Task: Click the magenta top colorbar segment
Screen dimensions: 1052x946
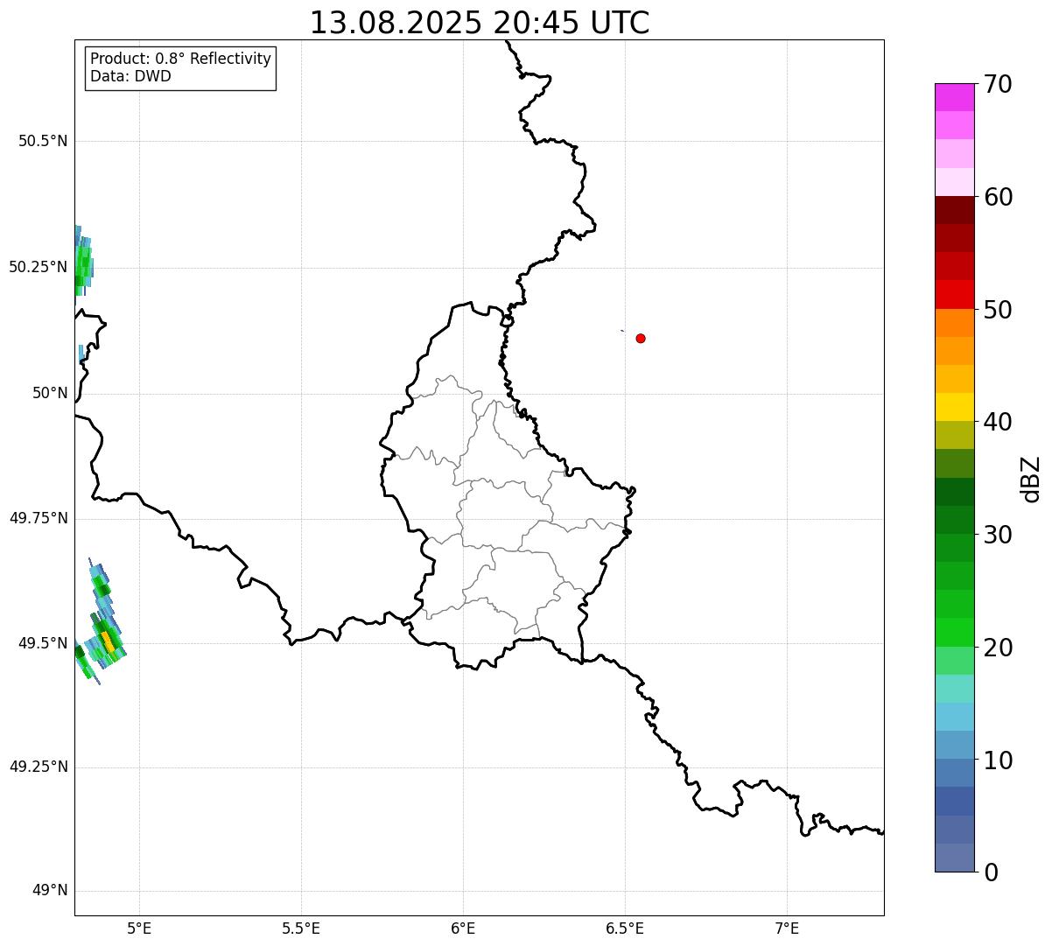Action: [x=954, y=97]
